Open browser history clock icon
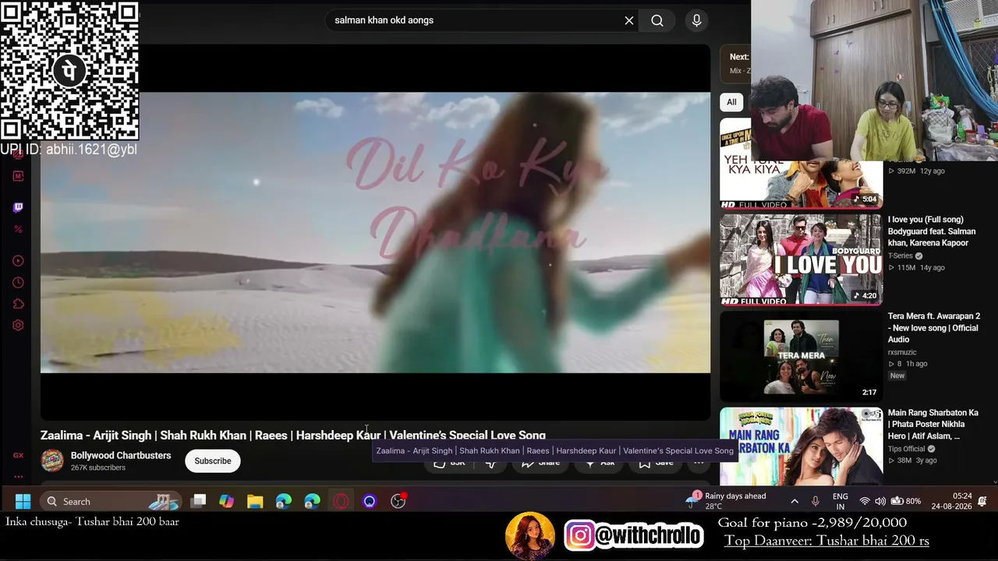 point(18,283)
